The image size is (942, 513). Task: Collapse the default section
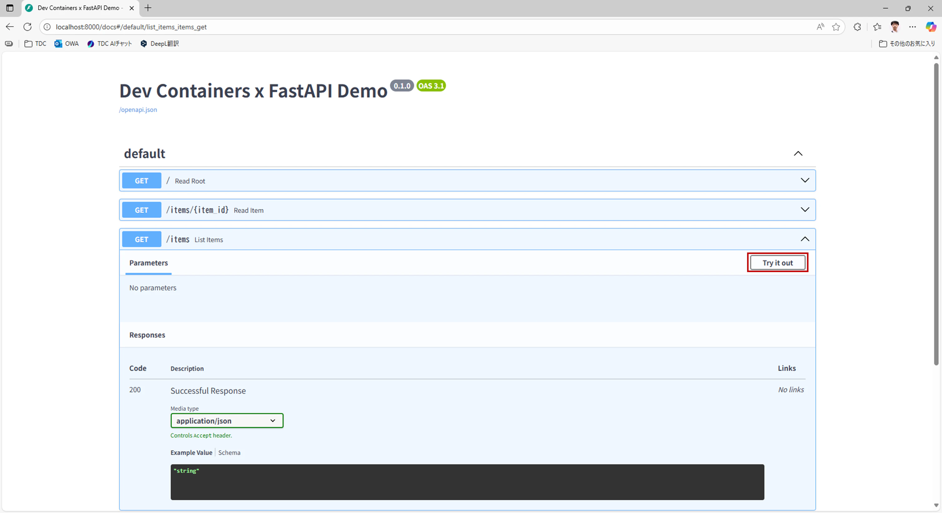tap(798, 153)
